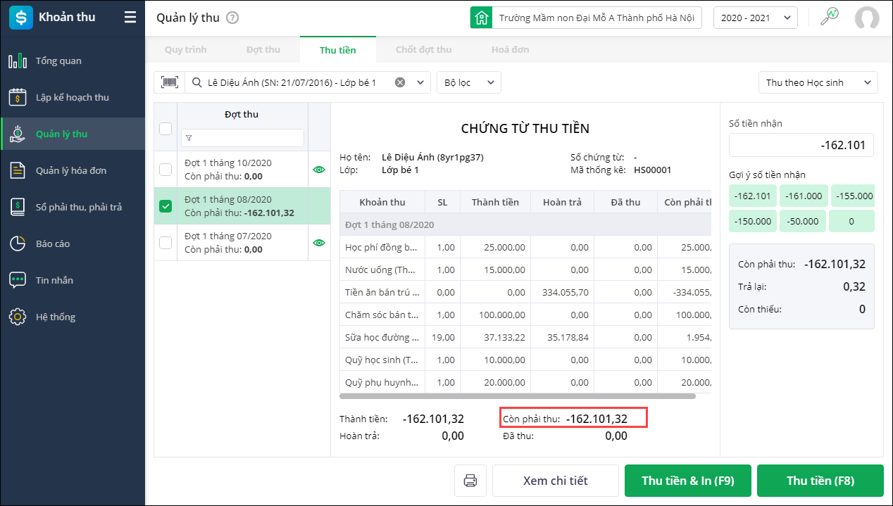
Task: Clear the selected student search
Action: pyautogui.click(x=400, y=82)
